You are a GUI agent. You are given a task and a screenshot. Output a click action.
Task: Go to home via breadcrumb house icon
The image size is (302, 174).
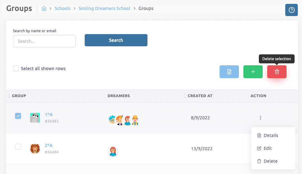(x=44, y=9)
